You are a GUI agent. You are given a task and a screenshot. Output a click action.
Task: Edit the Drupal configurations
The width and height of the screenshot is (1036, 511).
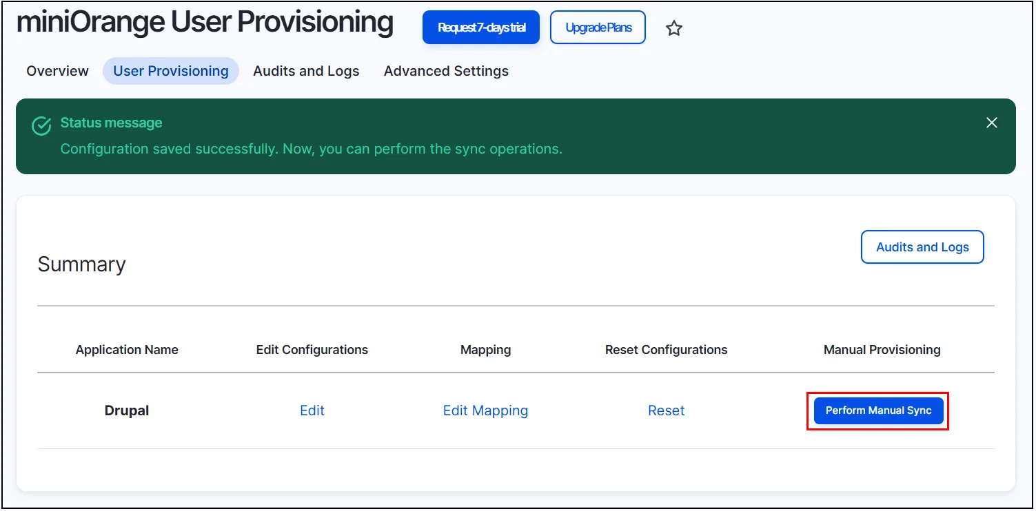312,410
